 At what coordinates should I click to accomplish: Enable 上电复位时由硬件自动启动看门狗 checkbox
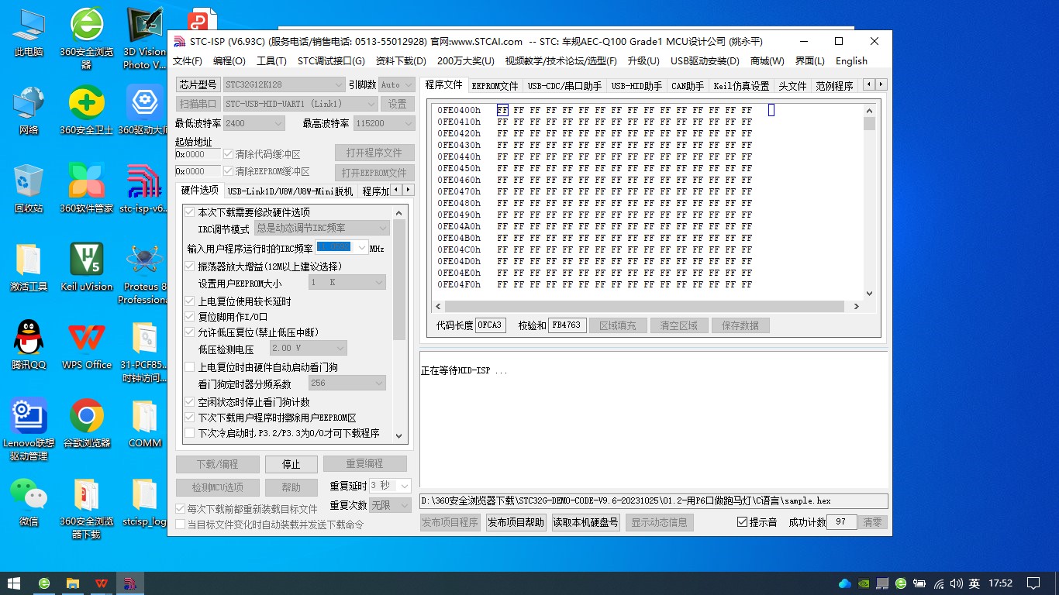[x=190, y=367]
